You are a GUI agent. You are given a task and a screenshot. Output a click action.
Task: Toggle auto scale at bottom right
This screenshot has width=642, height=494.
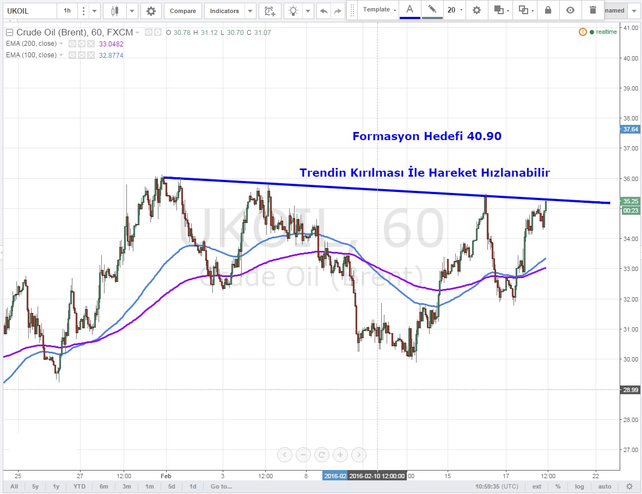[604, 486]
